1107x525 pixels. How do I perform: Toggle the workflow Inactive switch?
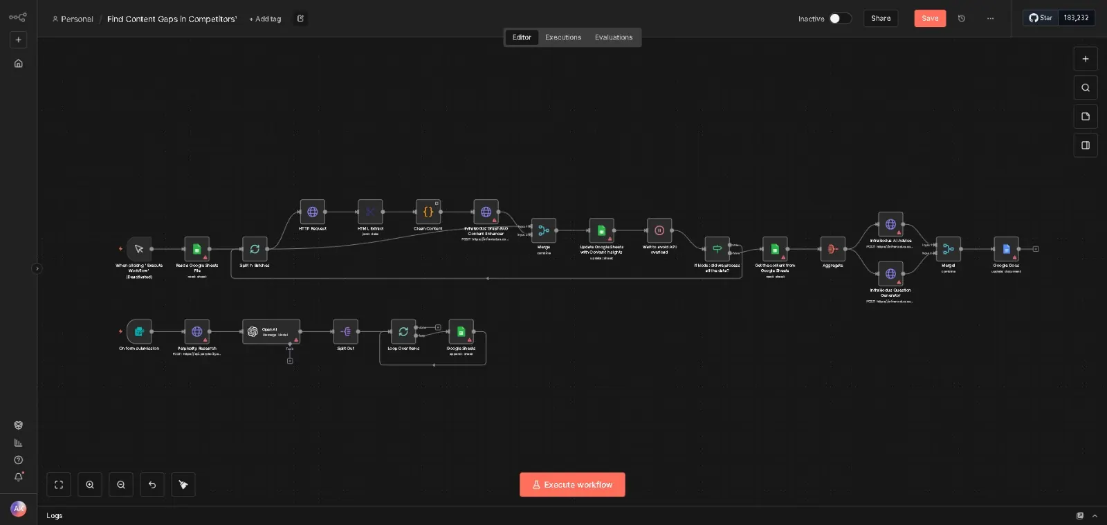(x=840, y=19)
